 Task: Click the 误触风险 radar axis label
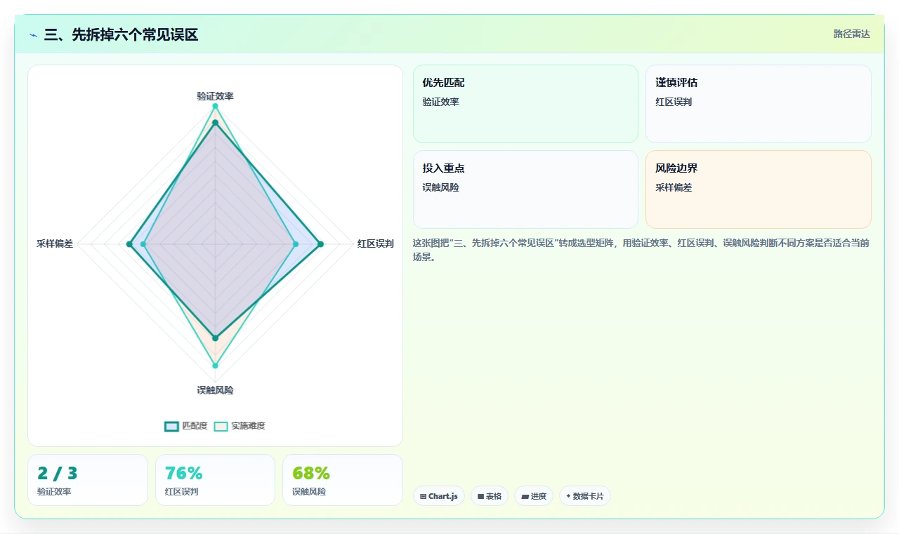tap(215, 390)
